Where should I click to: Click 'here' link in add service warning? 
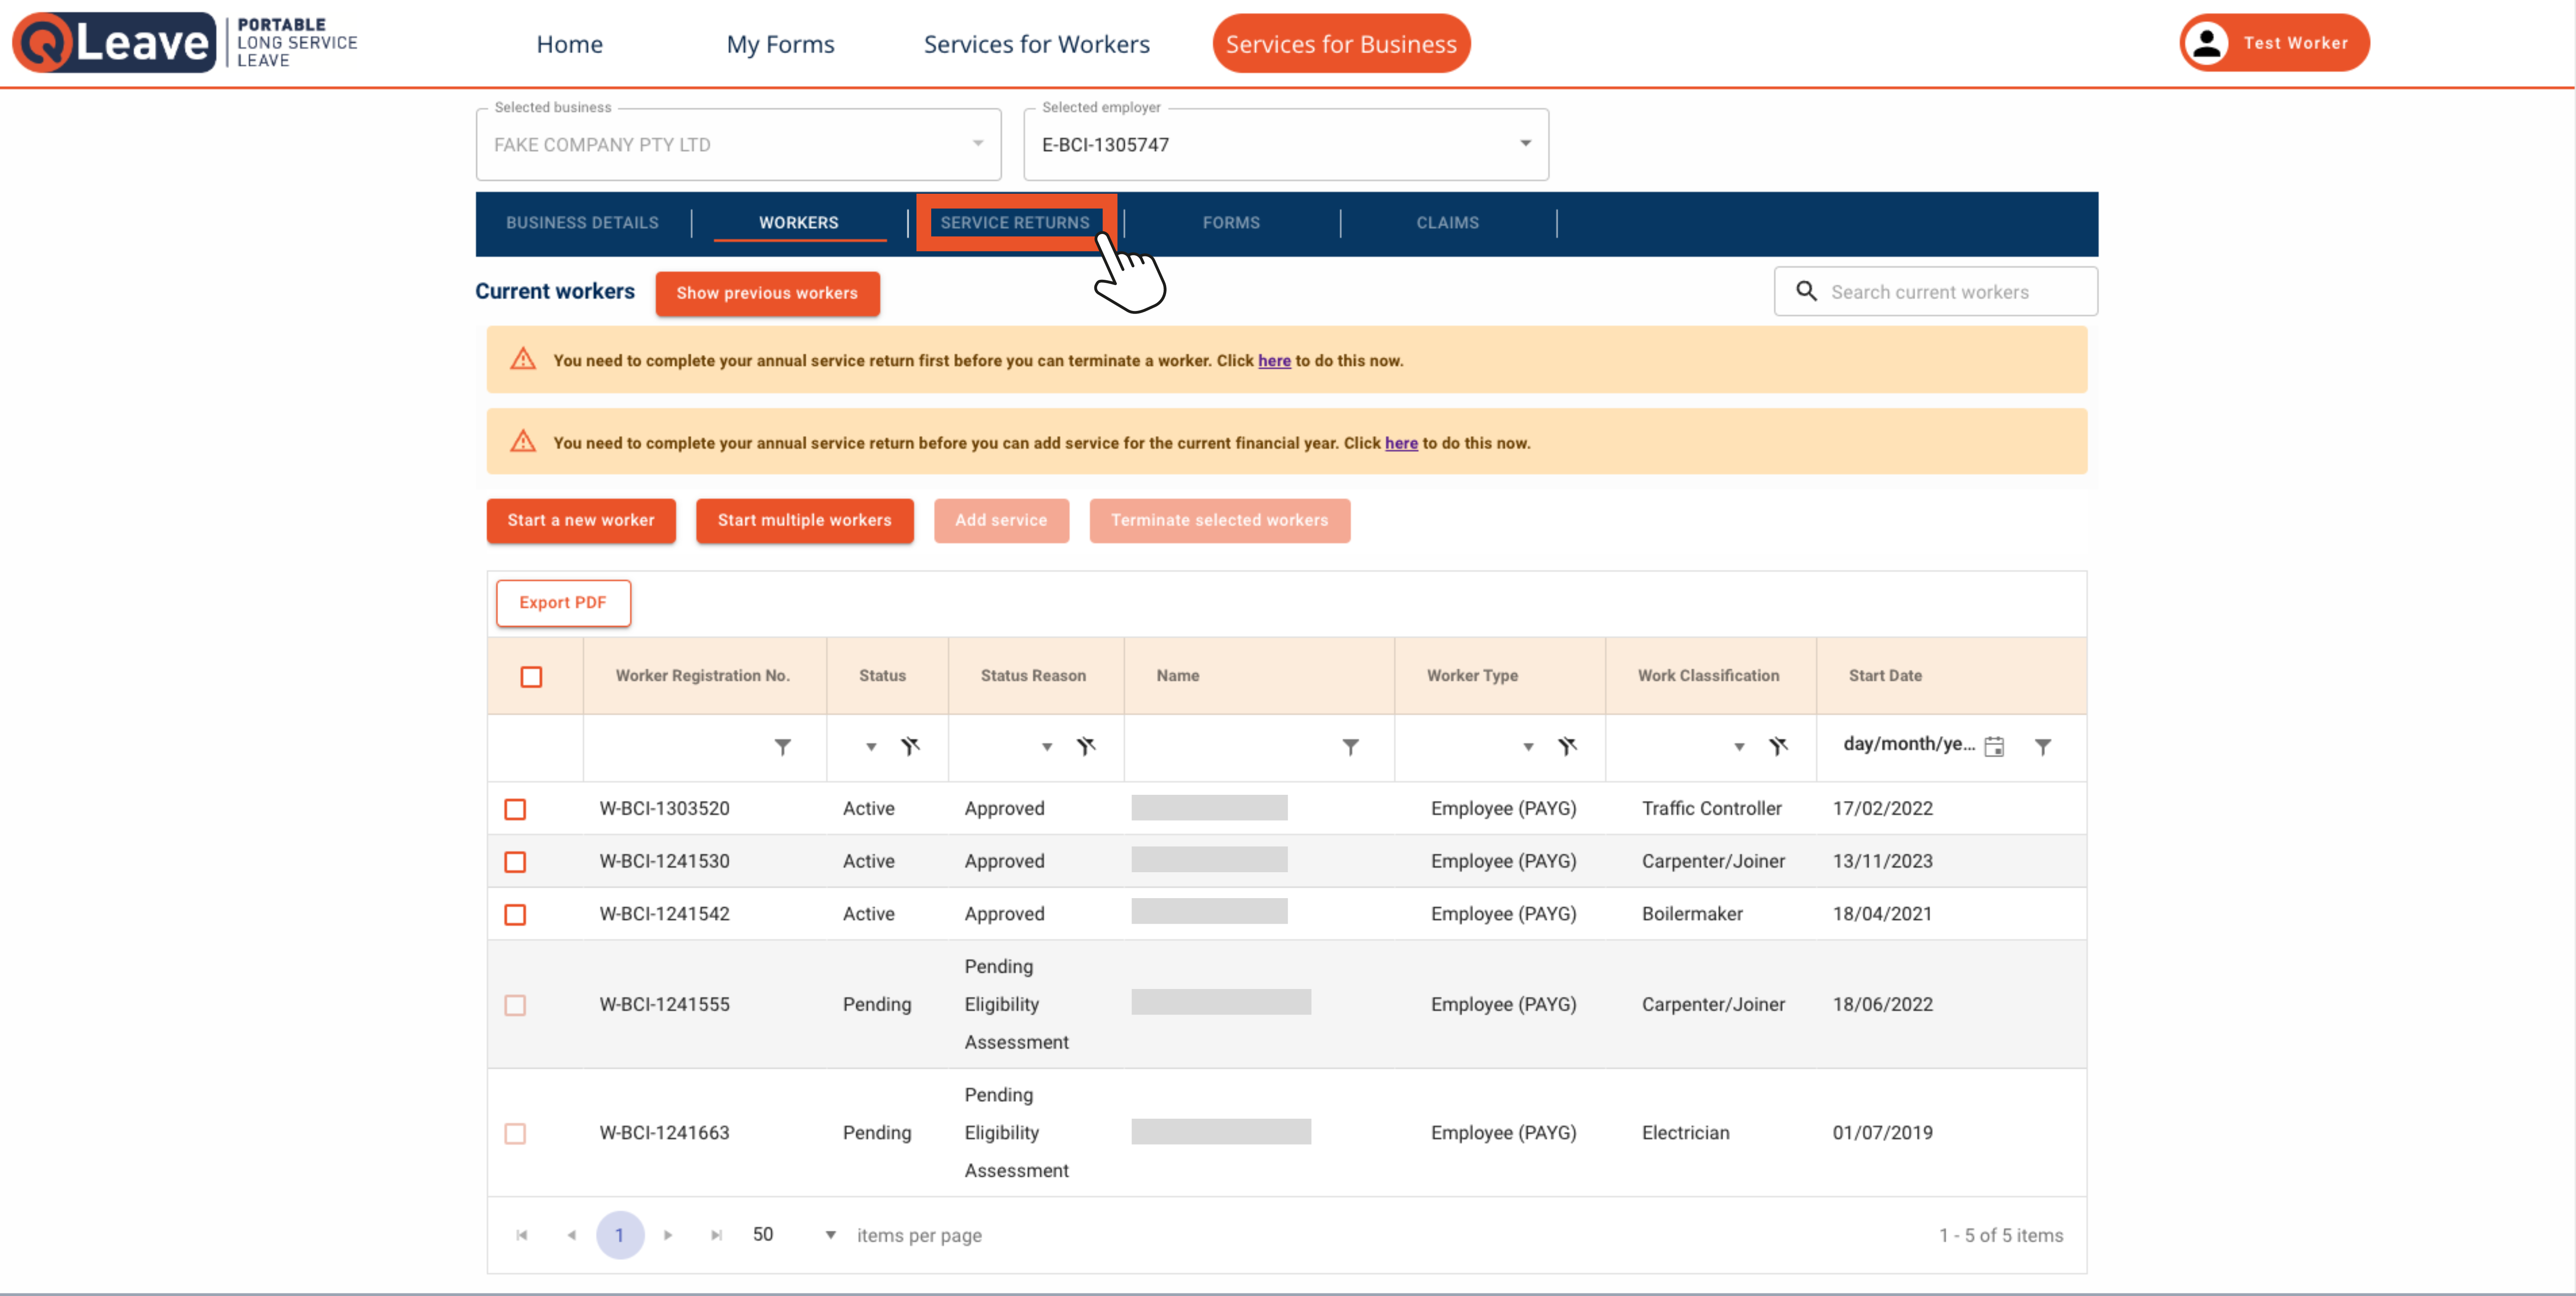1401,443
